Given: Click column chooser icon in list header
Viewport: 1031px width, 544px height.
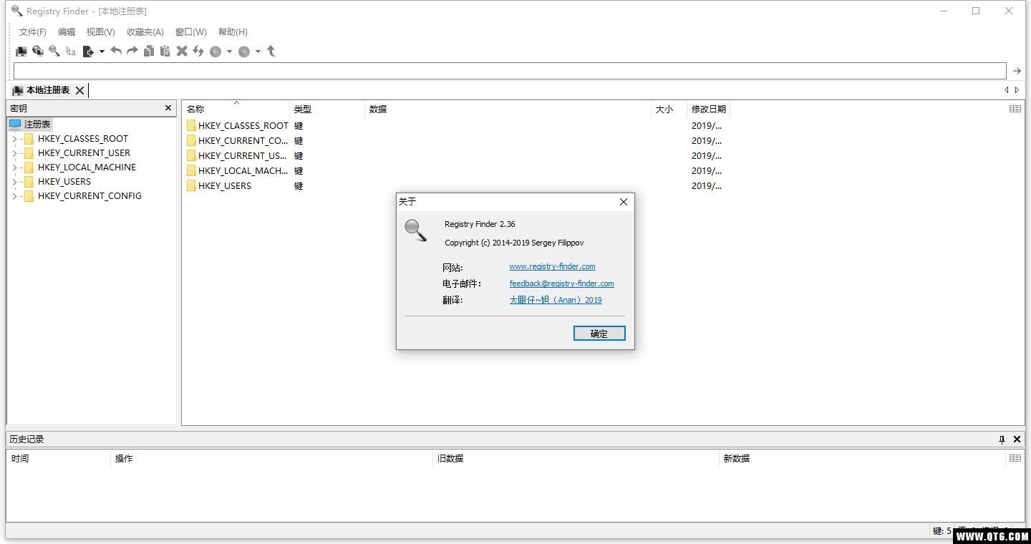Looking at the screenshot, I should pyautogui.click(x=1015, y=109).
